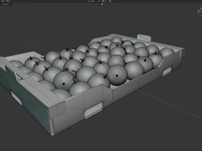
Task: Open the Global transform orientation dropdown
Action: click(x=93, y=1)
